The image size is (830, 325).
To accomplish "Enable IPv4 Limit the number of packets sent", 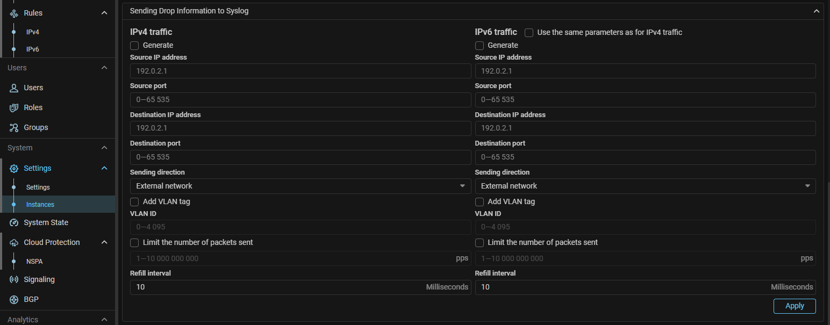I will pyautogui.click(x=134, y=243).
